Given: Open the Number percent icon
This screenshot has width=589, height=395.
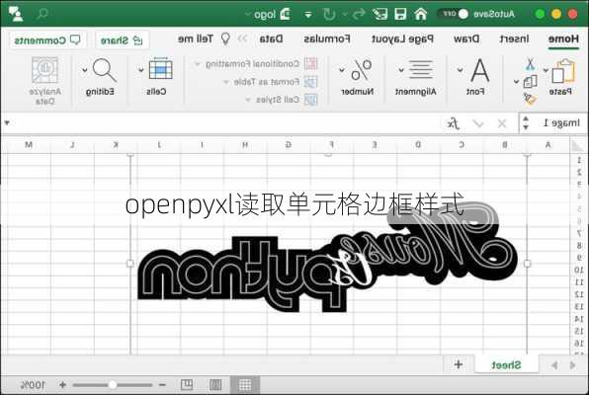Looking at the screenshot, I should click(362, 70).
